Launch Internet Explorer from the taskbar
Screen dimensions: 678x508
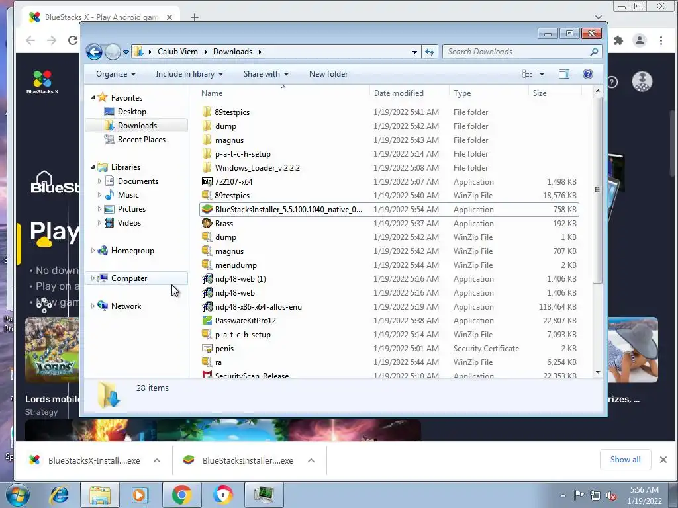pyautogui.click(x=59, y=495)
